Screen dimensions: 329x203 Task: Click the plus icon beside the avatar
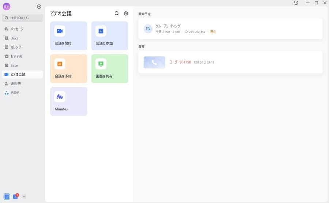tap(39, 7)
